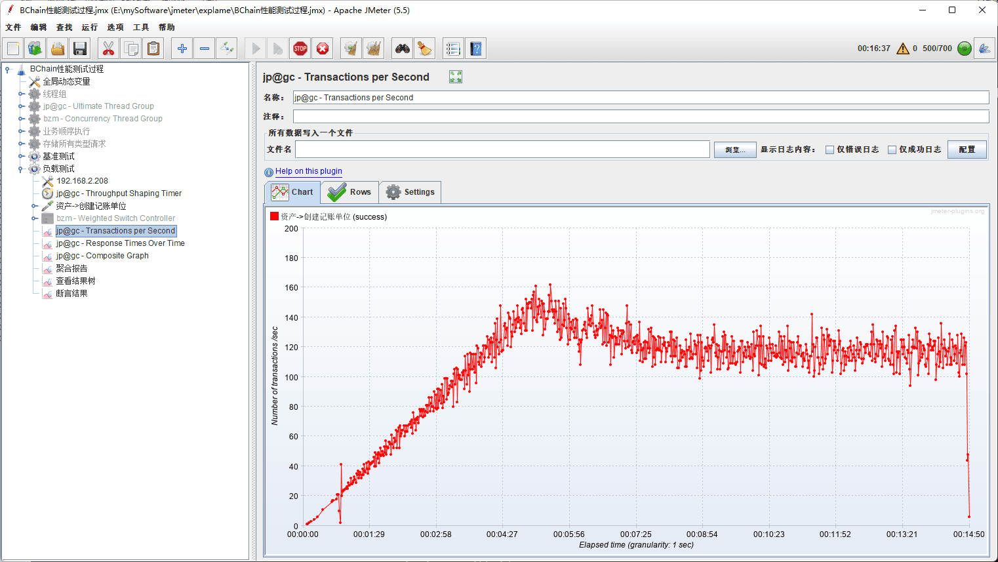Click the binoculars Search icon
The height and width of the screenshot is (562, 998).
click(x=402, y=49)
